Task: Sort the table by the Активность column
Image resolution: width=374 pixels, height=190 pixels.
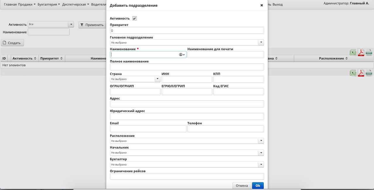Action: [24, 58]
